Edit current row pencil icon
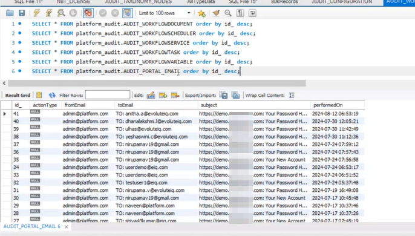The height and width of the screenshot is (236, 415). click(x=151, y=95)
